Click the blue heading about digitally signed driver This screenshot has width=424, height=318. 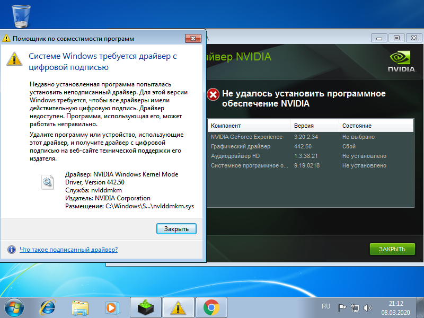(103, 61)
